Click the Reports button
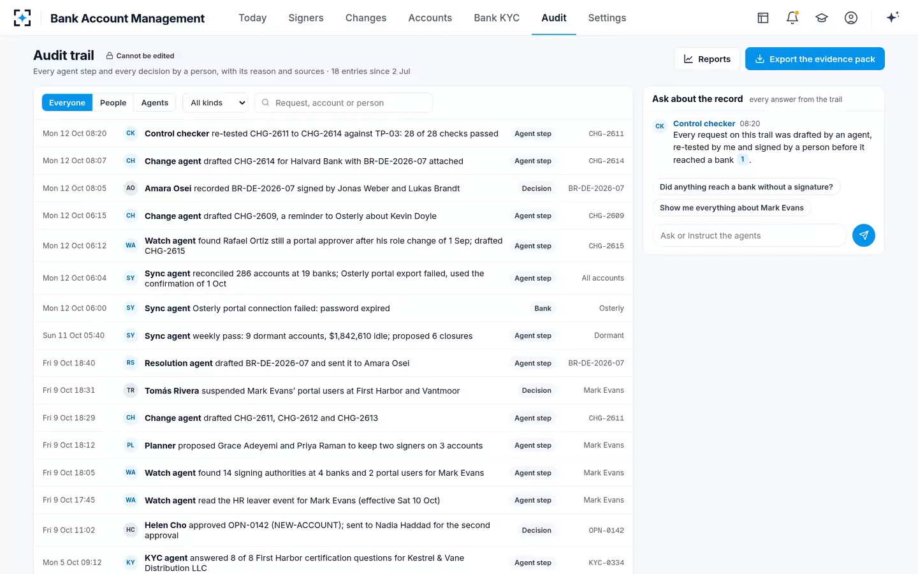Viewport: 918px width, 574px height. 707,59
